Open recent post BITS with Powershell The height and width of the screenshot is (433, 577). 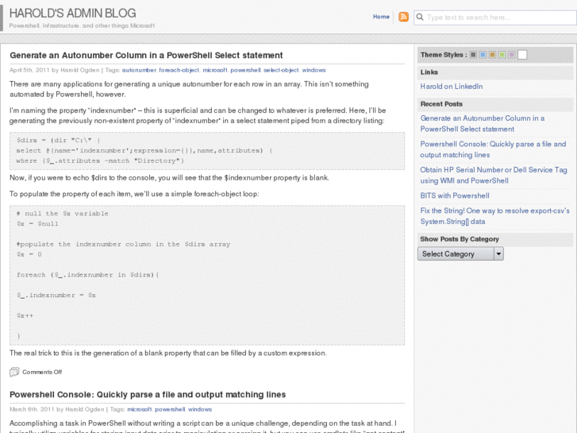[x=455, y=195]
